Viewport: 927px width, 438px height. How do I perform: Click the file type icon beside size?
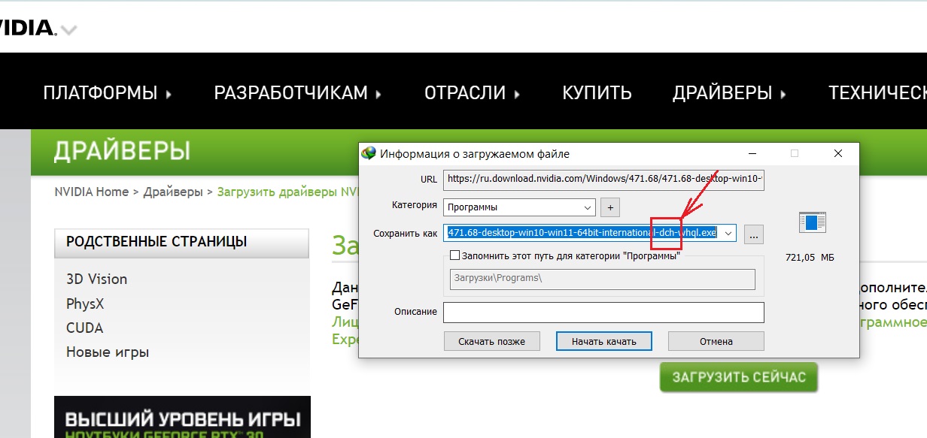point(813,222)
